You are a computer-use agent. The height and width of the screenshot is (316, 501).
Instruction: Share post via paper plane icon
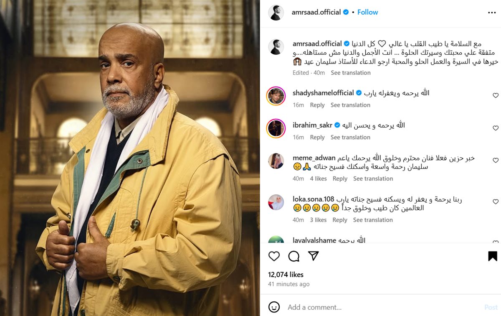[x=314, y=256]
